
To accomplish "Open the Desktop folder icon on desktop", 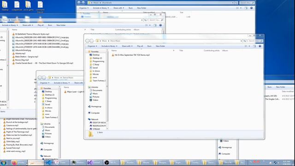I will tap(5, 6).
